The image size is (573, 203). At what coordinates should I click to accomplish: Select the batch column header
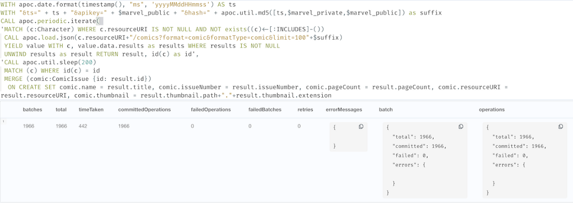coord(386,109)
